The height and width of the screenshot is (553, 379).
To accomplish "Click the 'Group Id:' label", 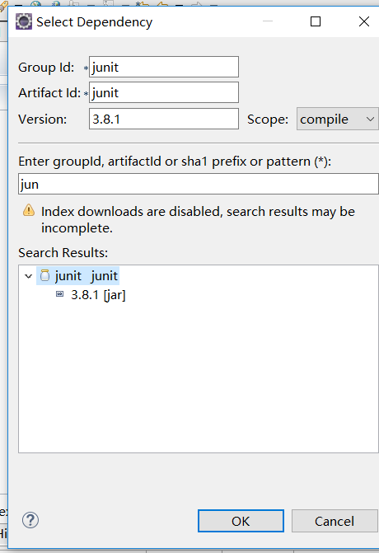I will pyautogui.click(x=46, y=67).
